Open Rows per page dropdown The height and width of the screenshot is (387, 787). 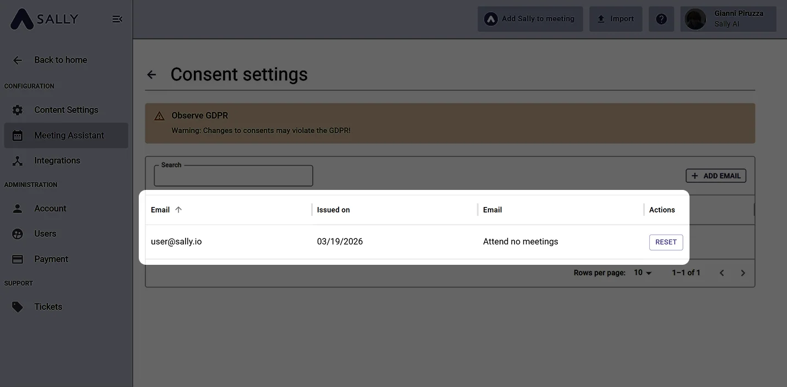click(642, 272)
